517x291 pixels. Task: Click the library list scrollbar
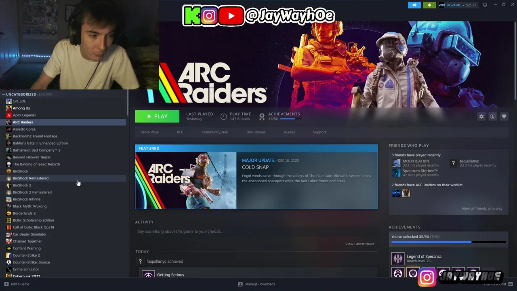(x=128, y=103)
